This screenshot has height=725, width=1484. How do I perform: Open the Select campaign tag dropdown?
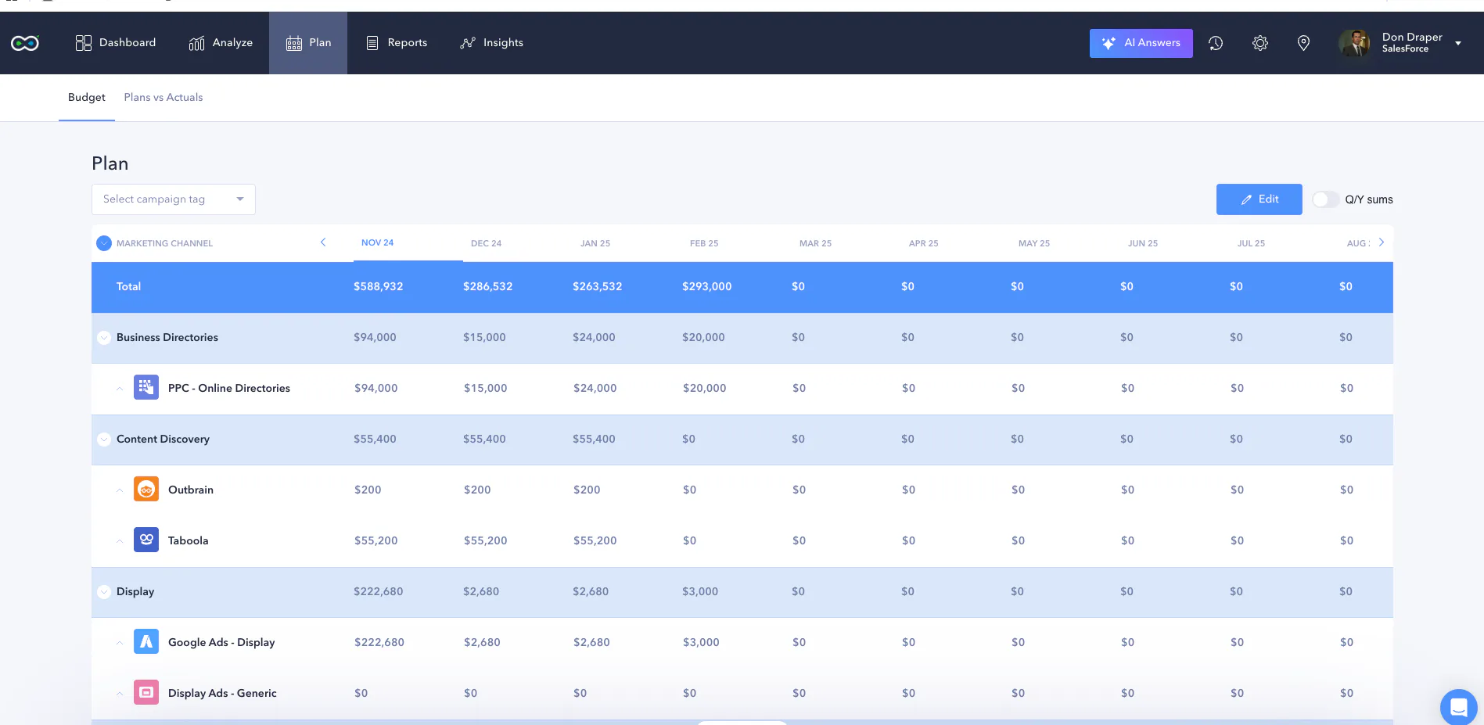(x=174, y=199)
